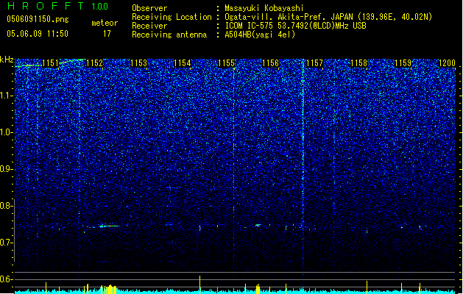Select the filename 0506091150.png
Viewport: 463px width, 294px height.
coord(38,19)
